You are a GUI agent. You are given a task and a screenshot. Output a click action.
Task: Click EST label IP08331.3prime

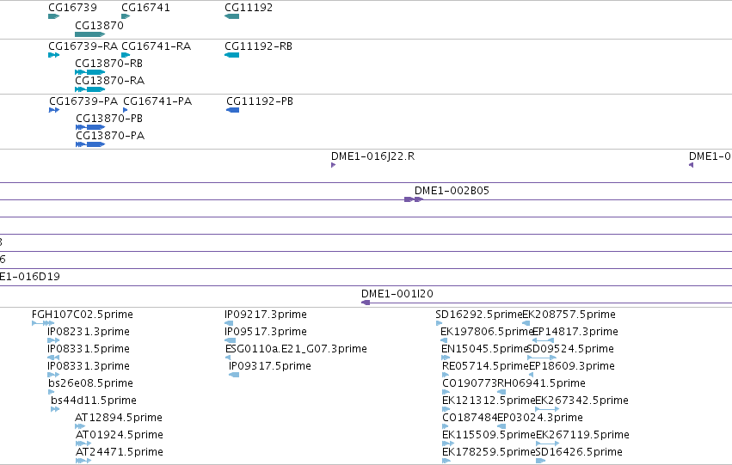(89, 366)
